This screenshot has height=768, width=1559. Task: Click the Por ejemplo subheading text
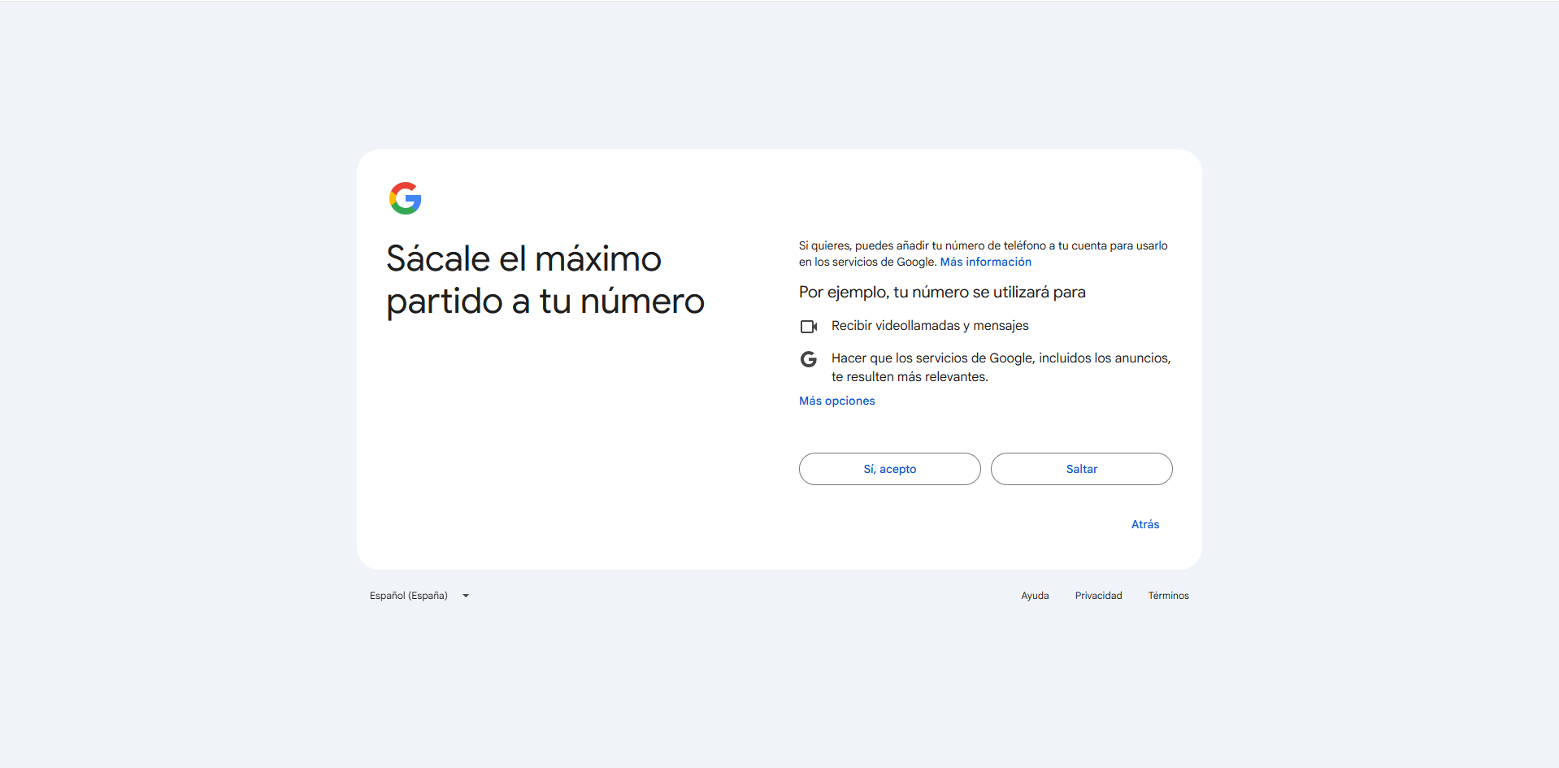(x=942, y=292)
